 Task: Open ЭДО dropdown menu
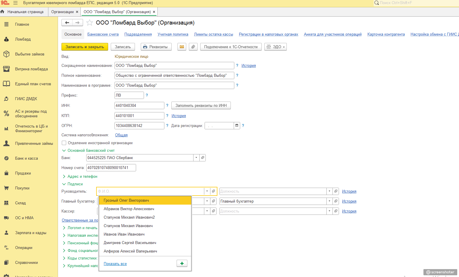coord(275,47)
